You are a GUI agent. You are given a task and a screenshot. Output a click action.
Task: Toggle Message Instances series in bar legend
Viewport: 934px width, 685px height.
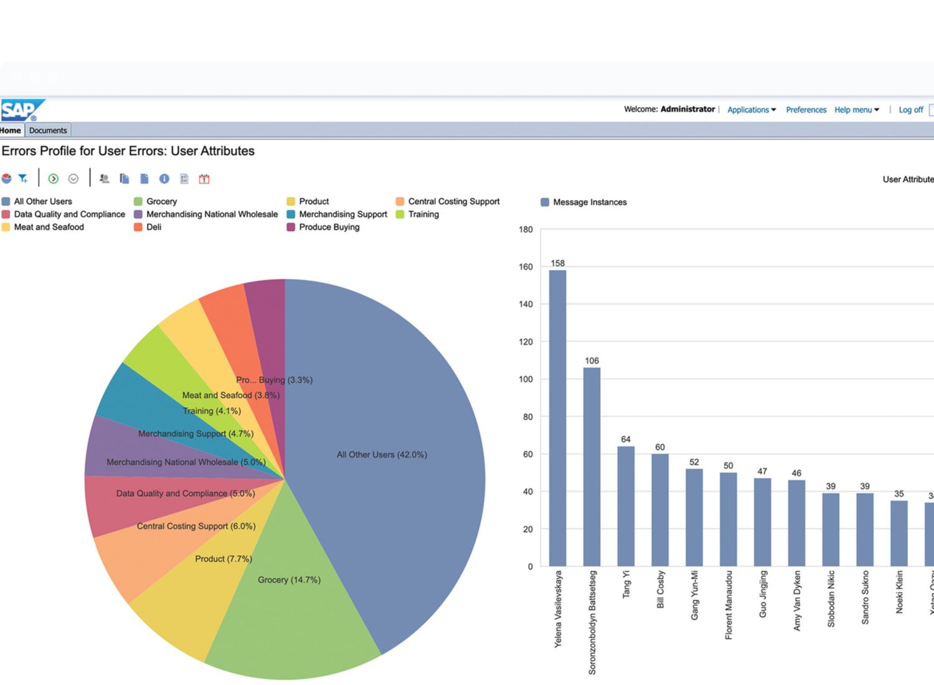pos(589,202)
